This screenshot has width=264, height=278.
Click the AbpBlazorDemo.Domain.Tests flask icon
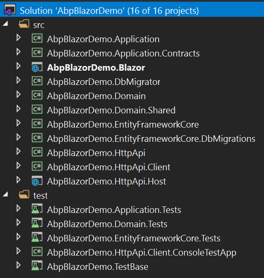[x=37, y=224]
